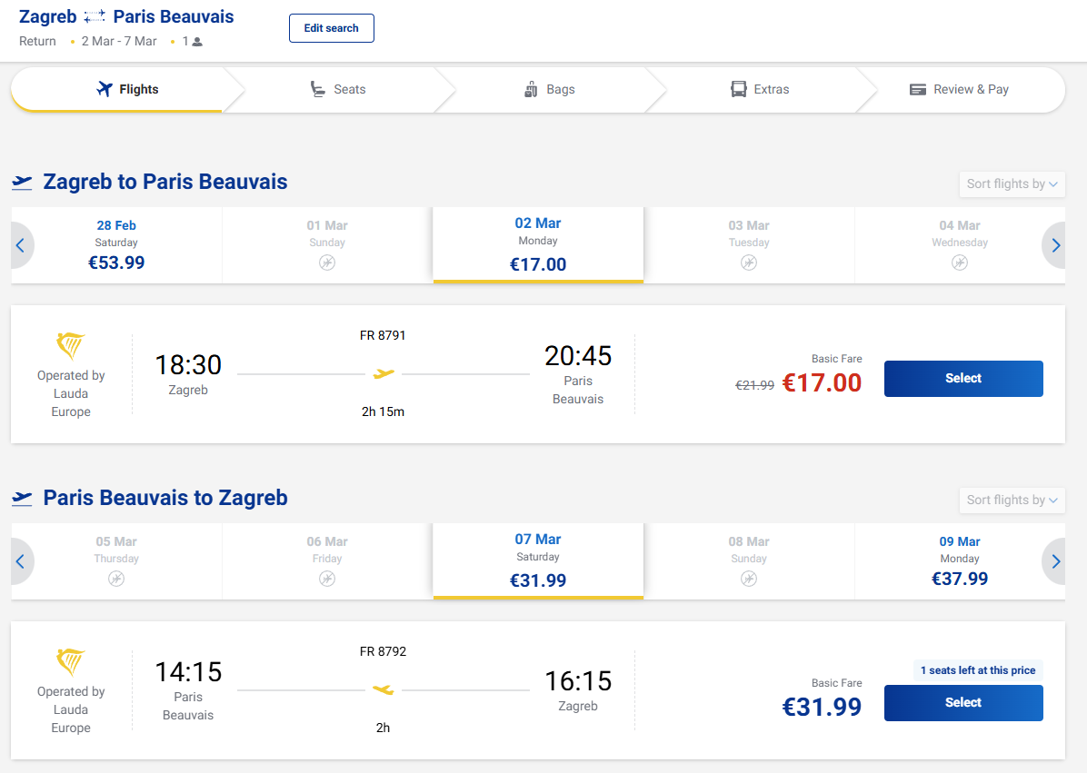Click the Seats step seat icon
1087x773 pixels.
click(x=318, y=89)
